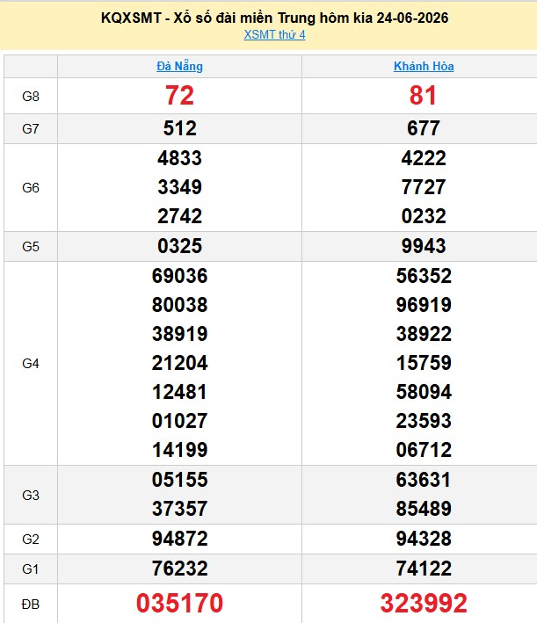Viewport: 537px width, 623px height.
Task: Click the Đà Nẵng G7 value 512
Action: pos(179,128)
